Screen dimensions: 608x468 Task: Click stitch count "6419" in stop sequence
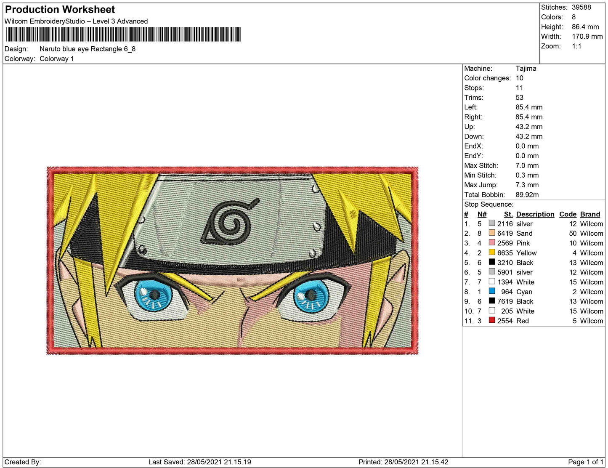505,233
